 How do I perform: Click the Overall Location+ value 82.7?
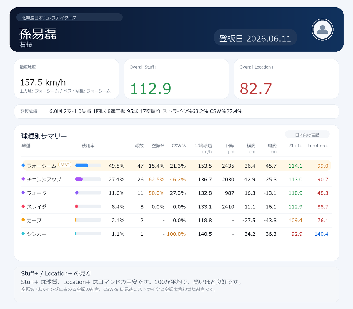256,89
